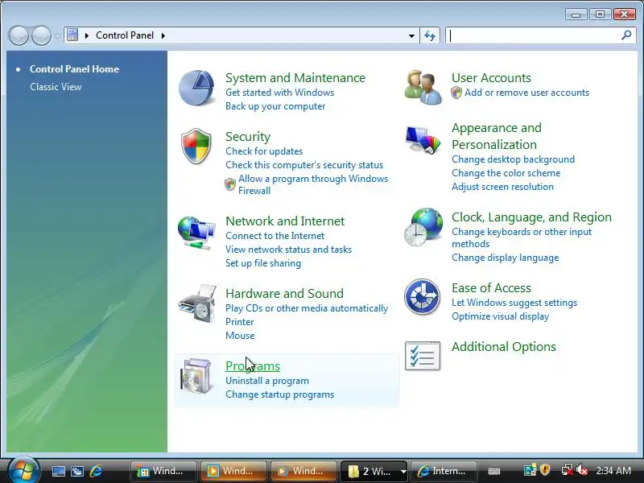The width and height of the screenshot is (644, 483).
Task: Click the keyboard tray icon in taskbar
Action: point(494,471)
